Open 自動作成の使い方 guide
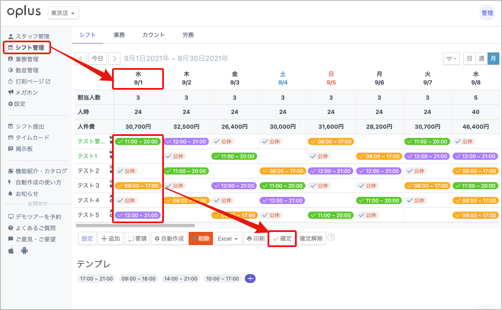 35,182
